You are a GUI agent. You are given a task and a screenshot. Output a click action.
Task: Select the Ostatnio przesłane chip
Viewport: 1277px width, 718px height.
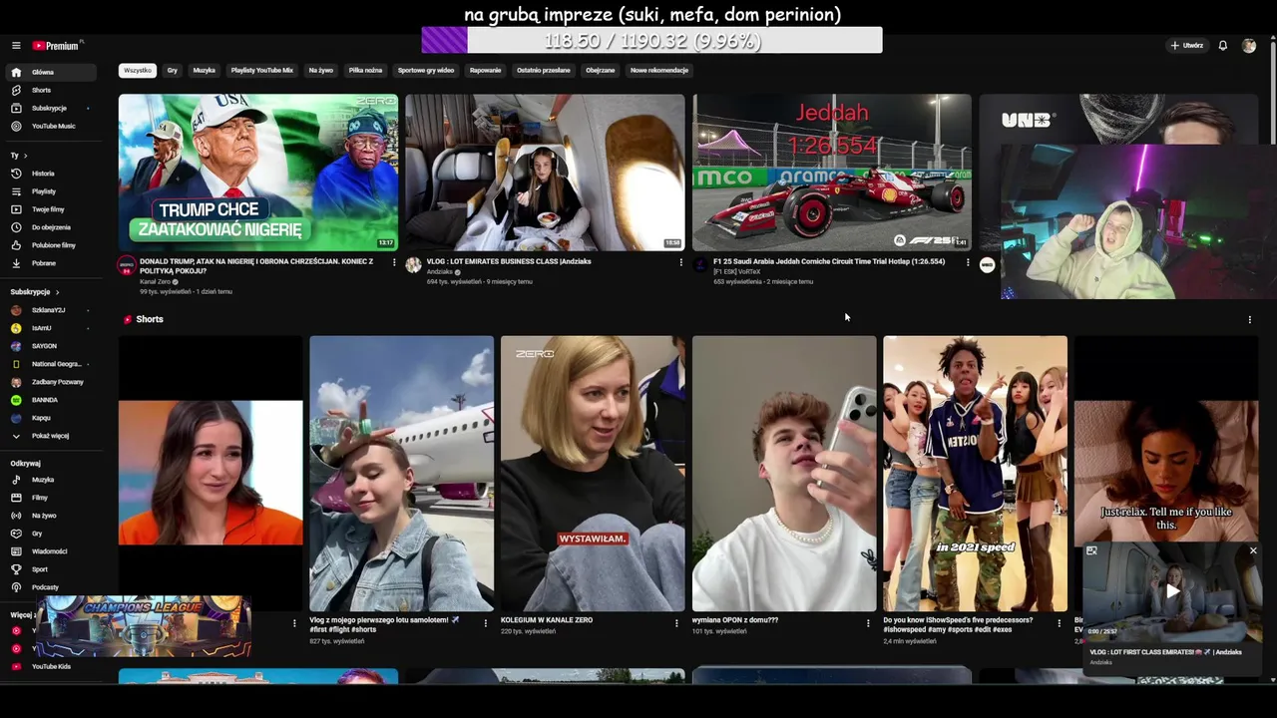click(x=544, y=71)
